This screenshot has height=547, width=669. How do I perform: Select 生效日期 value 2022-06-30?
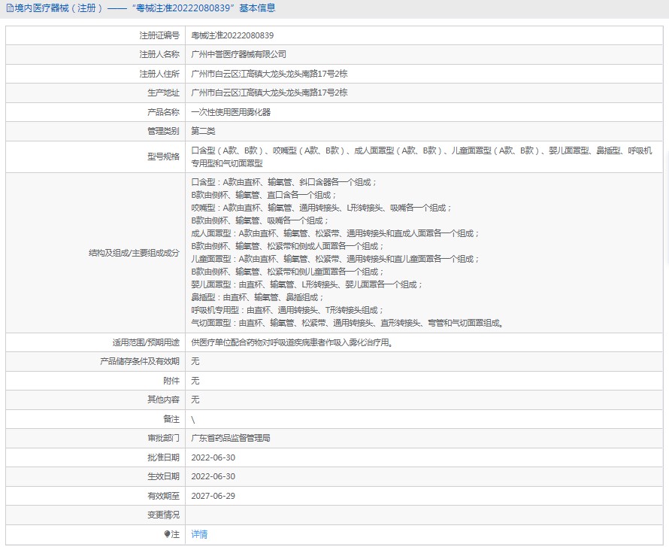(x=213, y=476)
